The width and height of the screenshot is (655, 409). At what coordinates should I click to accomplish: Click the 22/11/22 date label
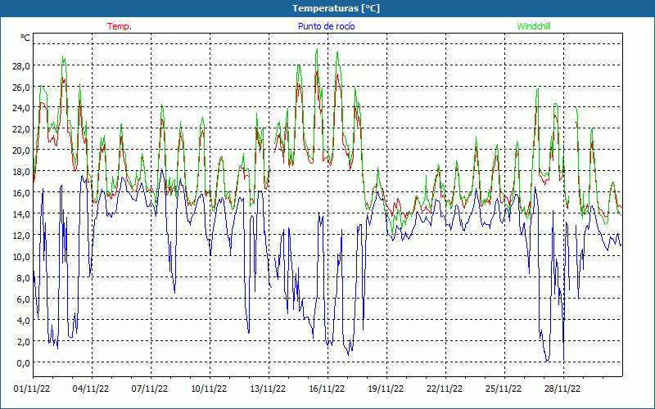445,389
